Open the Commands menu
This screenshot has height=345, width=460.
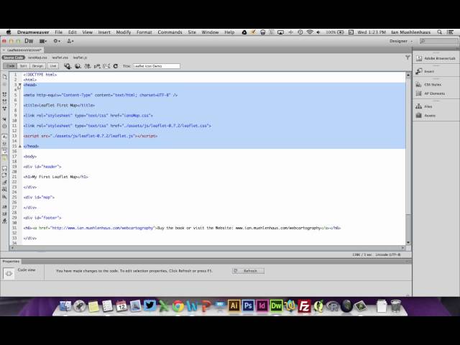[170, 32]
